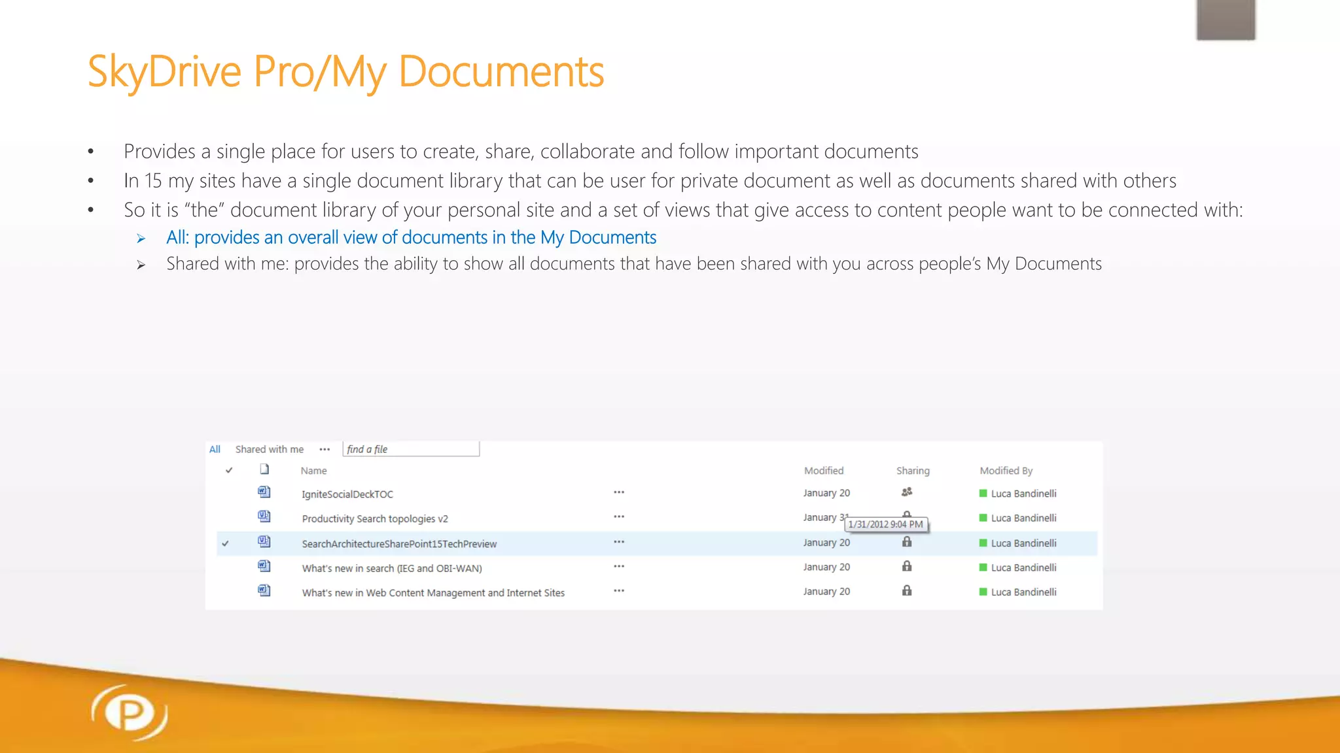Click the 1/31/2012 9:04 PM tooltip
Screen dimensions: 1340x753
(x=885, y=524)
